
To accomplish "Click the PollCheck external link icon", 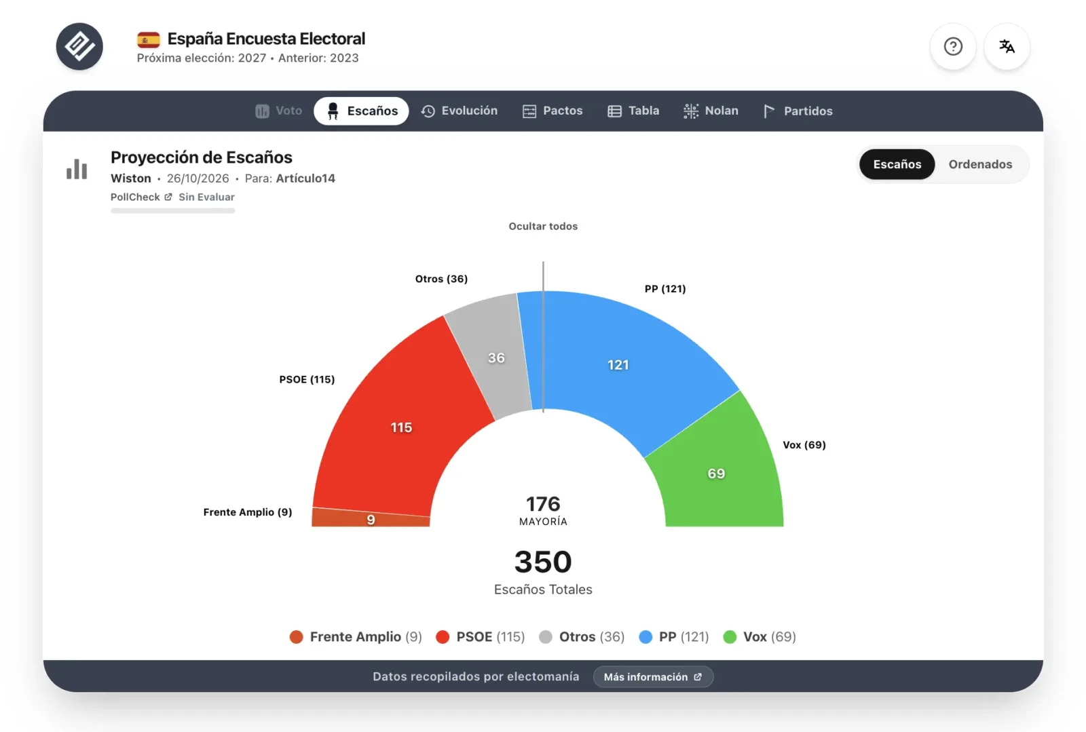I will coord(168,197).
